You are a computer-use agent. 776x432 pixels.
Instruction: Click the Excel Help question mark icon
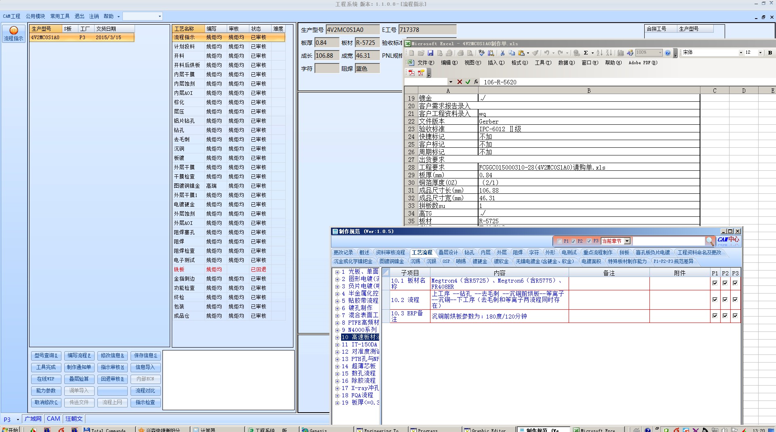point(668,53)
